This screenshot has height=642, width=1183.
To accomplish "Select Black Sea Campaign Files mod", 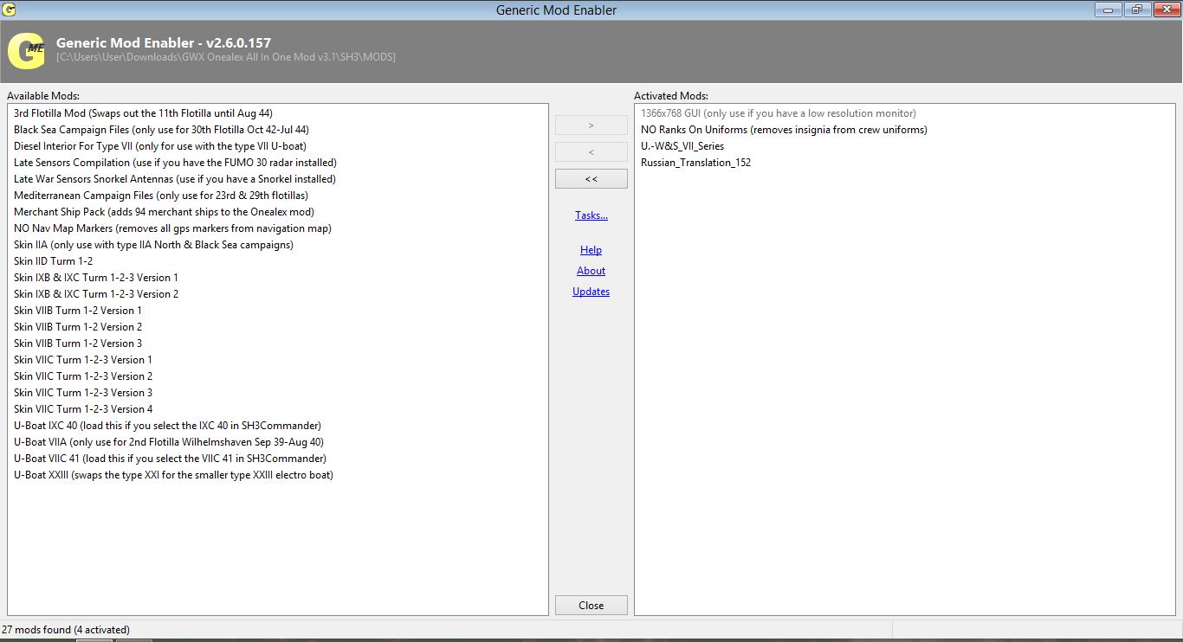I will click(x=161, y=130).
